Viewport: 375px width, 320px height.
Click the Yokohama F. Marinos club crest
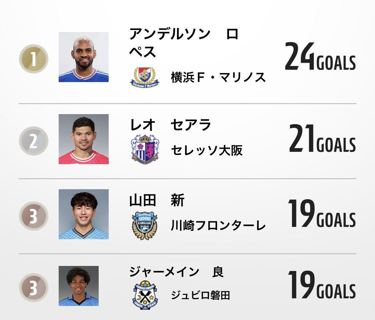tap(145, 77)
